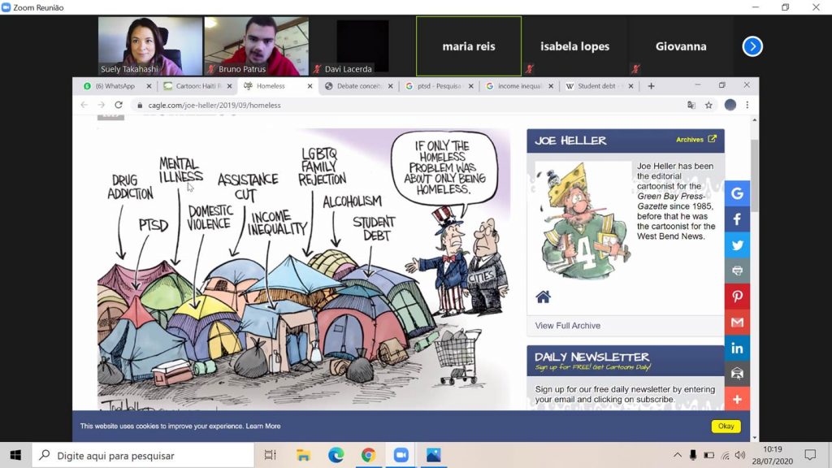Show hidden system tray icons

pyautogui.click(x=678, y=455)
